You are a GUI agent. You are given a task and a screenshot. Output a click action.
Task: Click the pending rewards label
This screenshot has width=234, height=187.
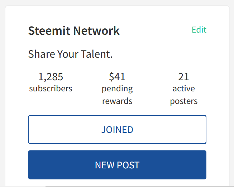117,95
